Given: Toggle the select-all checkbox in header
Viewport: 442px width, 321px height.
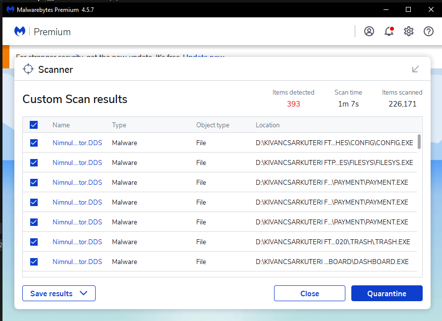Looking at the screenshot, I should click(x=34, y=125).
